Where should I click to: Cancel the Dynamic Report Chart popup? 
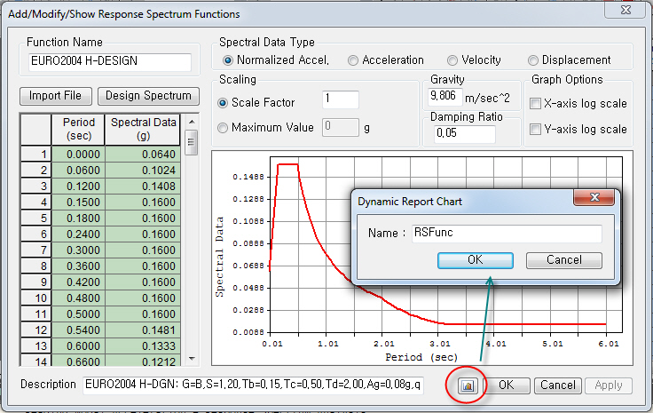tap(564, 260)
